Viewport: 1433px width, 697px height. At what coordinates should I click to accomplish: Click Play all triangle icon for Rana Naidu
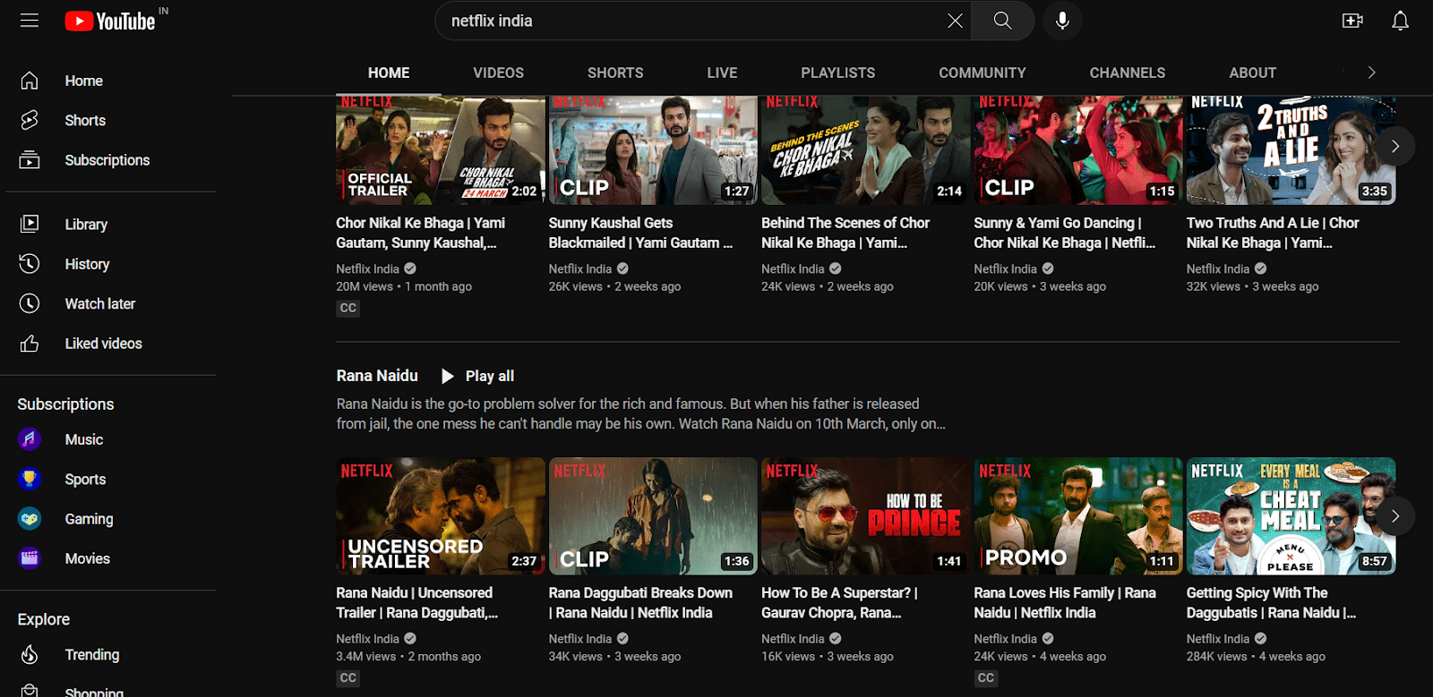coord(448,376)
